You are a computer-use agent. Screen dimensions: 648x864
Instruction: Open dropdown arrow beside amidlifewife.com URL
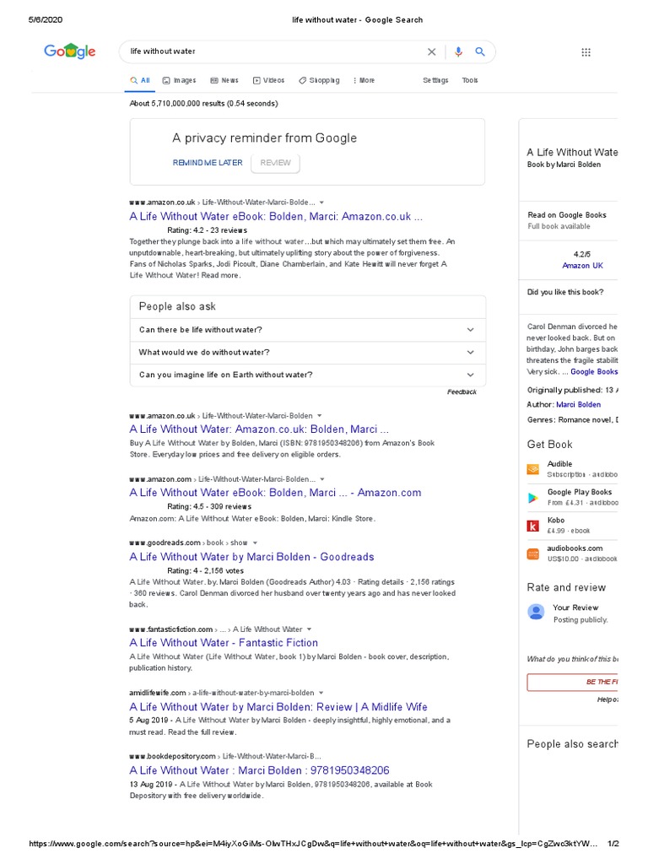click(321, 693)
